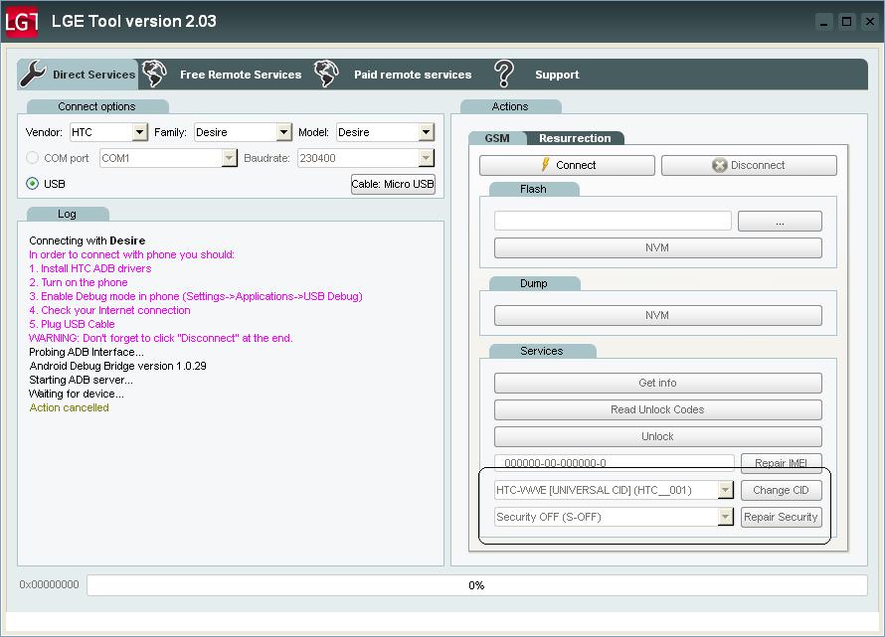The width and height of the screenshot is (885, 637).
Task: Click the NVM button under Flash
Action: [x=657, y=247]
